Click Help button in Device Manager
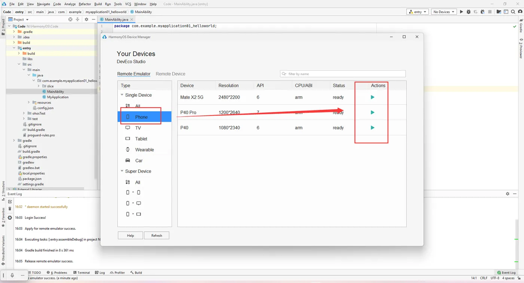The width and height of the screenshot is (524, 283). tap(131, 236)
